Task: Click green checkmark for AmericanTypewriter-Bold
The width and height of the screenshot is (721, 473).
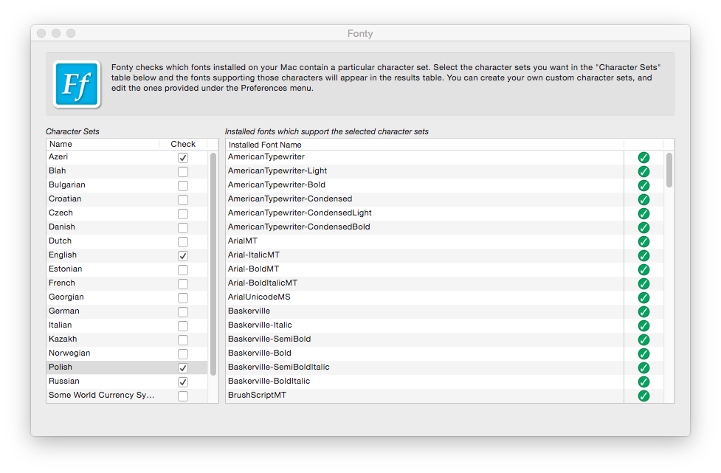Action: pos(644,186)
